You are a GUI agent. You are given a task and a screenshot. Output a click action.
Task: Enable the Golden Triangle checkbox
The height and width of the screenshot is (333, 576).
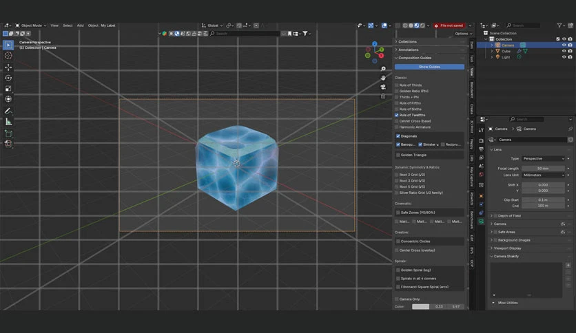(x=398, y=155)
